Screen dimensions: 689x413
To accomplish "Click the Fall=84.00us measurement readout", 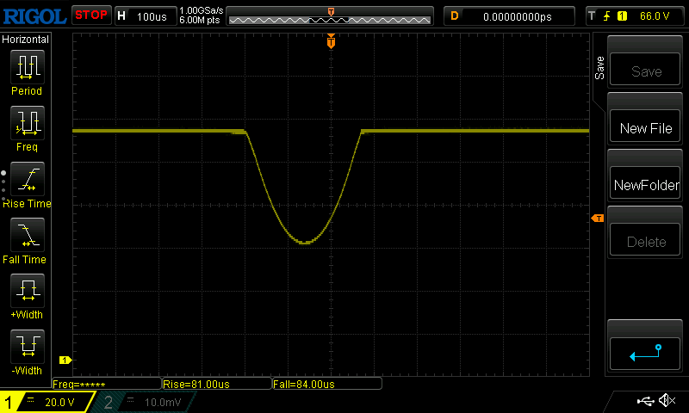I will tap(327, 384).
